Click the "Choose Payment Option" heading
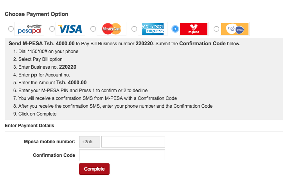Image resolution: width=288 pixels, height=192 pixels. tap(36, 14)
